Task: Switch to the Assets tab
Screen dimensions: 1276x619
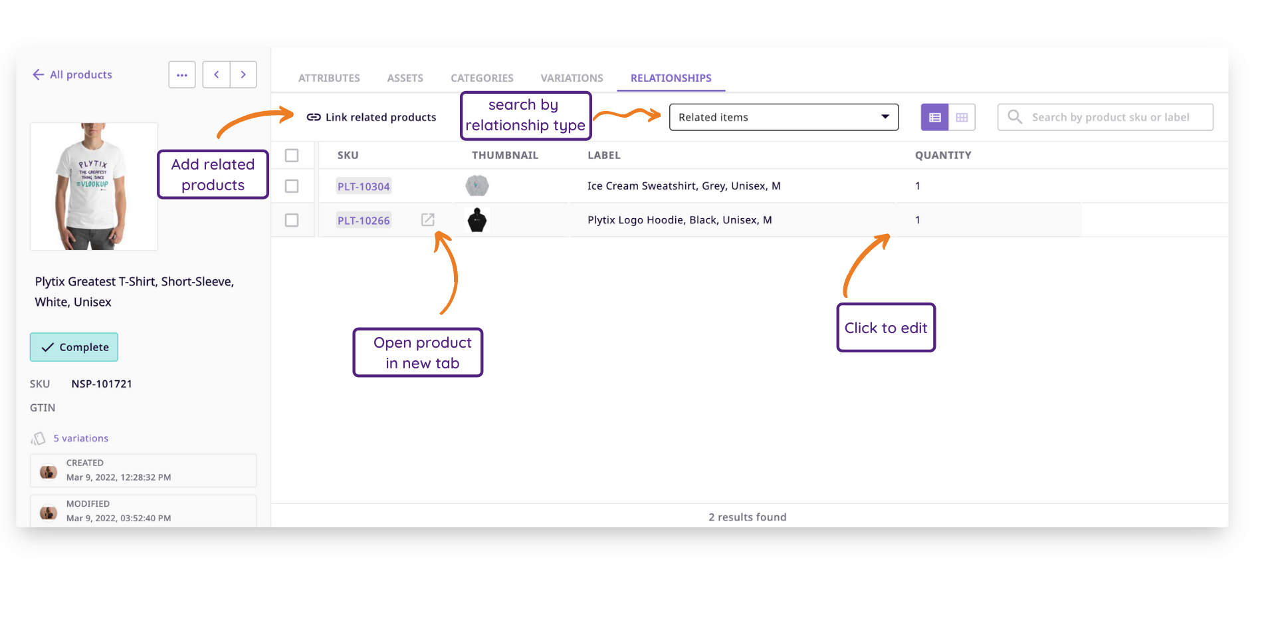Action: click(405, 78)
